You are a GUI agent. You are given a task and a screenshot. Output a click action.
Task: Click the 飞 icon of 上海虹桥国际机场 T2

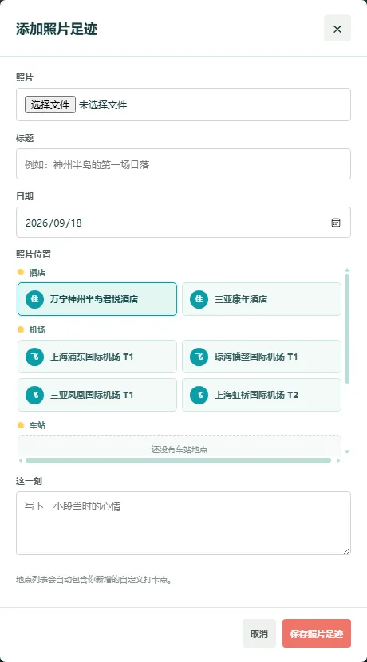point(199,395)
